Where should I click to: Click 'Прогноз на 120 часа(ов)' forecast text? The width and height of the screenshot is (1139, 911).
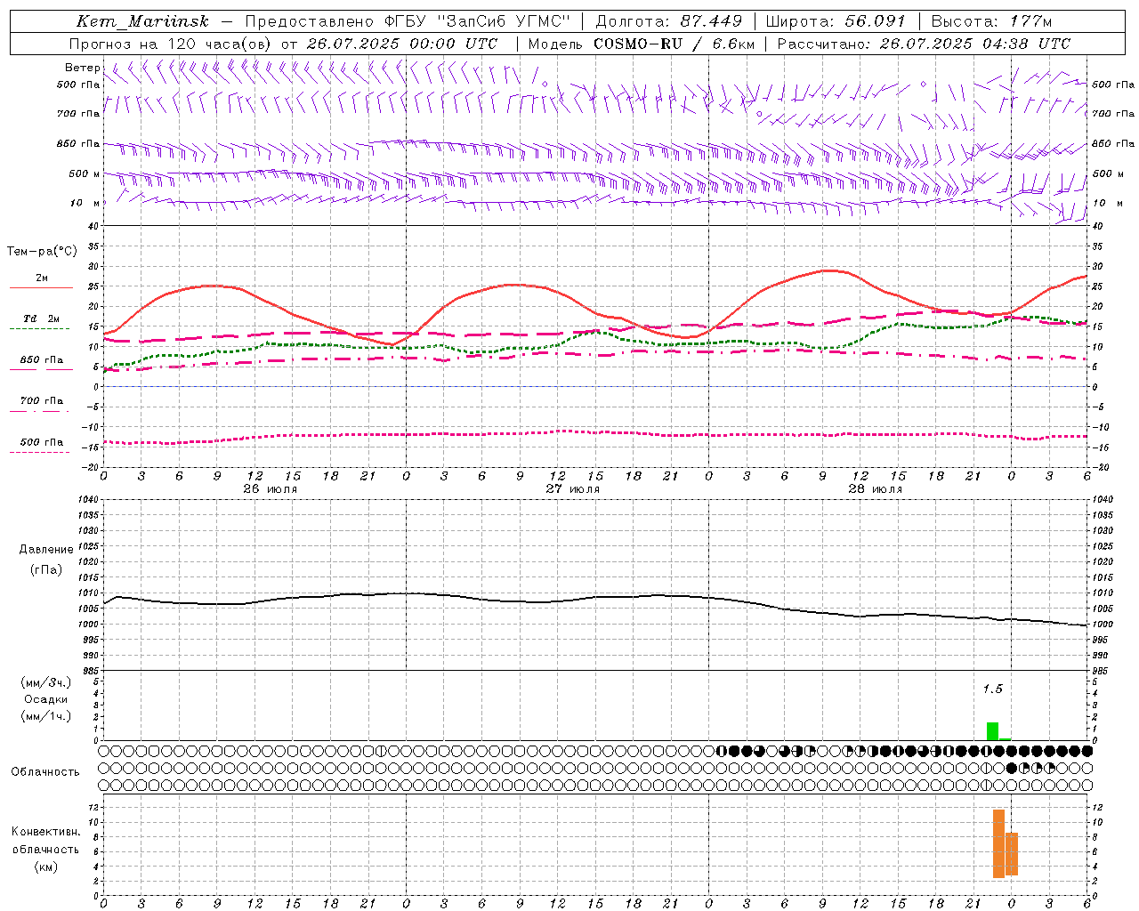[x=170, y=44]
